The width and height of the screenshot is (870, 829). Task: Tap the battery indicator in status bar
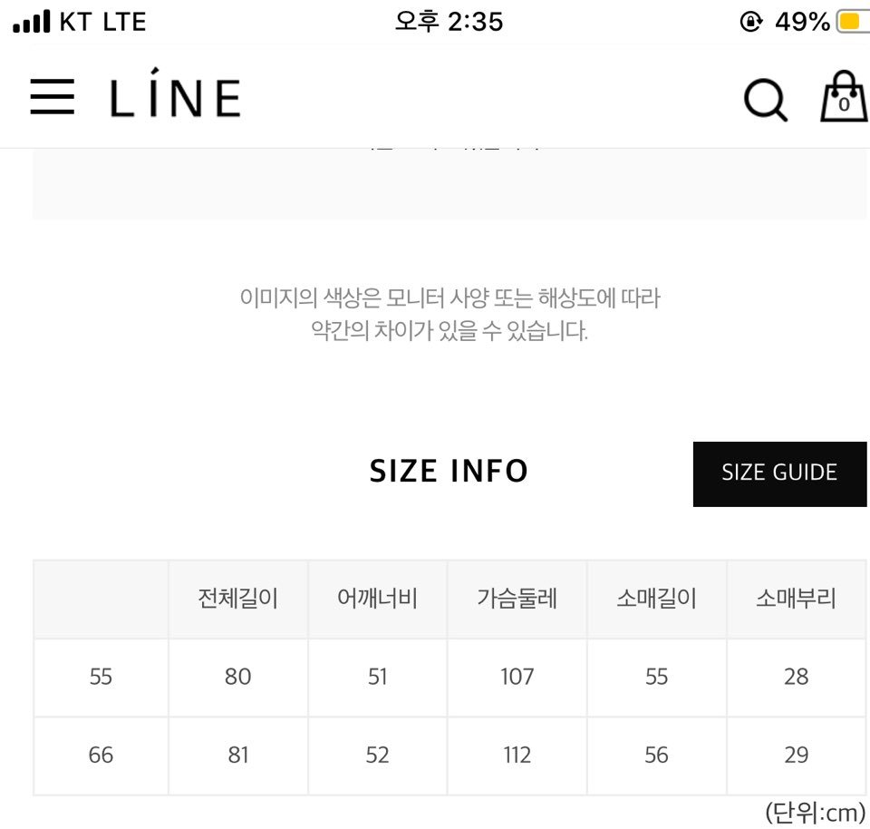[x=853, y=22]
